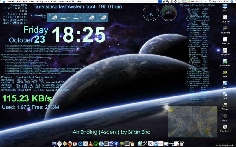Open the Firefox application menu

[11, 1]
